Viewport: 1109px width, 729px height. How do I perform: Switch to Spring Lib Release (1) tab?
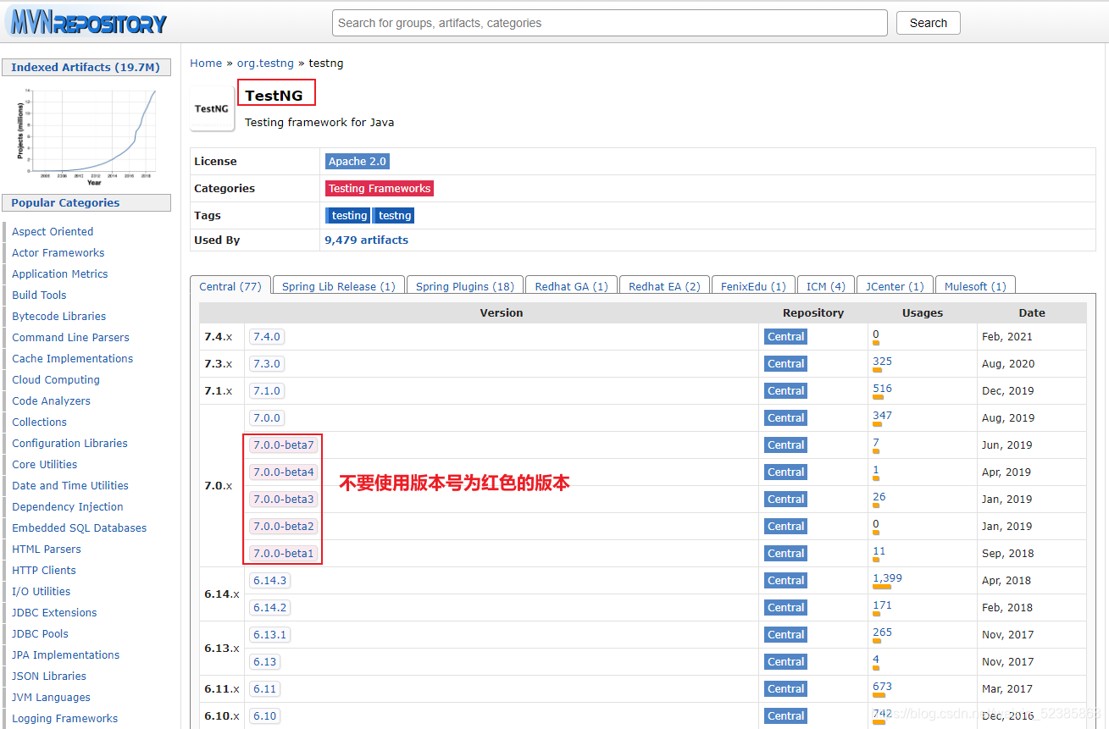pos(339,286)
